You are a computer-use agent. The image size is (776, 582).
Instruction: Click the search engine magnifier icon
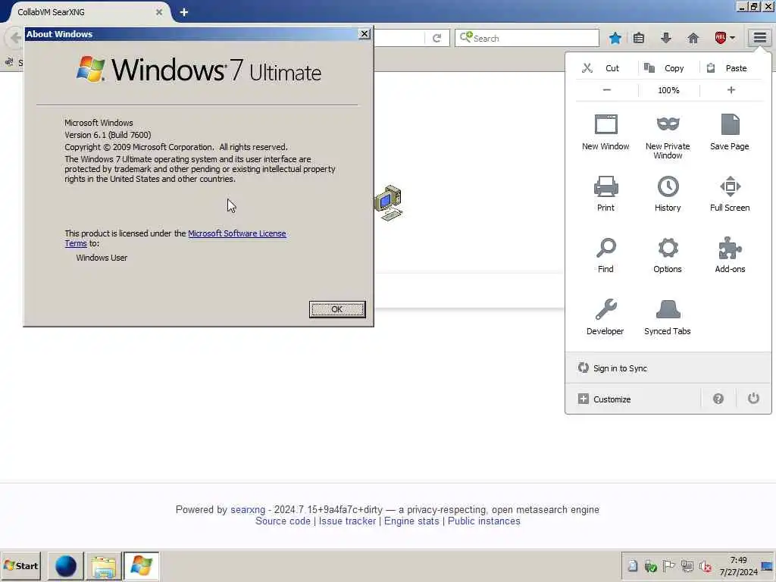465,37
